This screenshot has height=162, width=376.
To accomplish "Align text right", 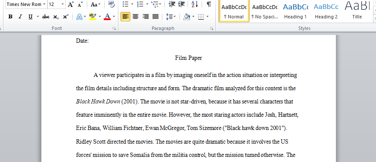I will pyautogui.click(x=146, y=17).
